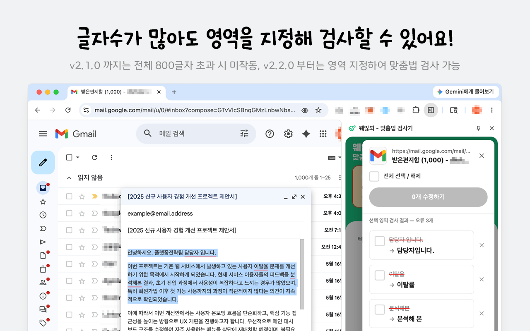Open a new browser tab
The height and width of the screenshot is (331, 530).
click(174, 92)
